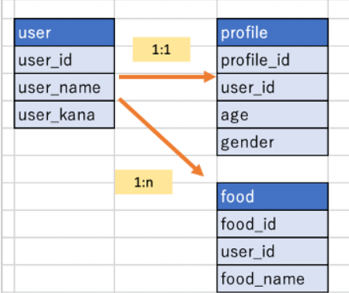Image resolution: width=349 pixels, height=293 pixels.
Task: Select the user_kana cell
Action: point(65,115)
